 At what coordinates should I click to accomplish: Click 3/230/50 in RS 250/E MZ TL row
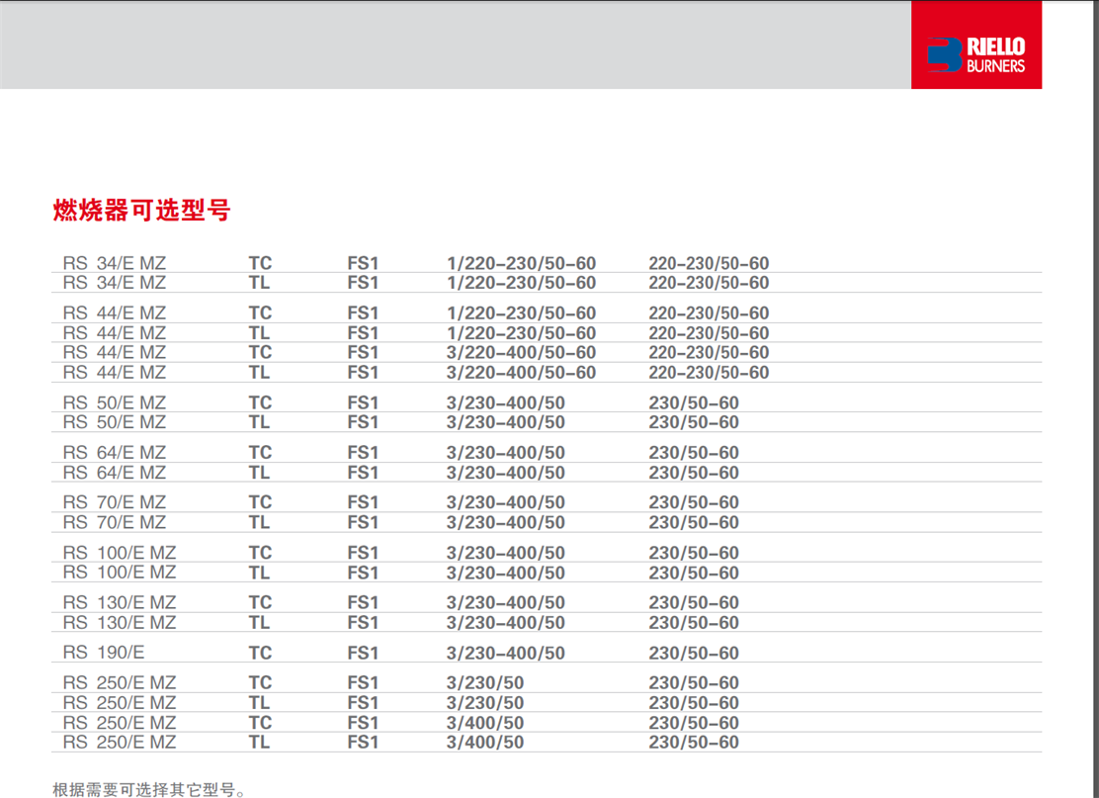485,703
